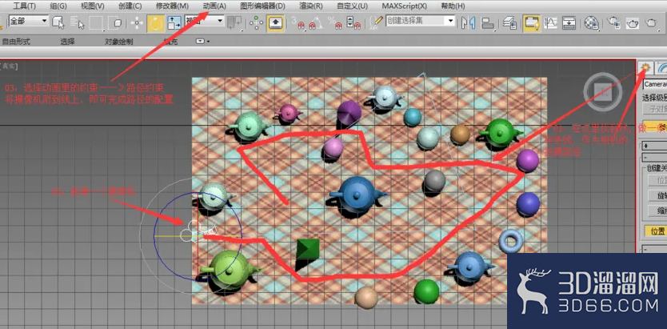Click the 缩放 controller button
Viewport: 667px width, 329px height.
(657, 211)
